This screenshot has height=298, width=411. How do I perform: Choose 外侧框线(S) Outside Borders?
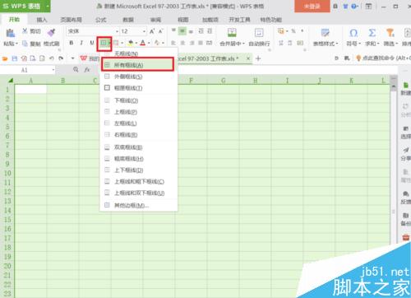tap(139, 77)
